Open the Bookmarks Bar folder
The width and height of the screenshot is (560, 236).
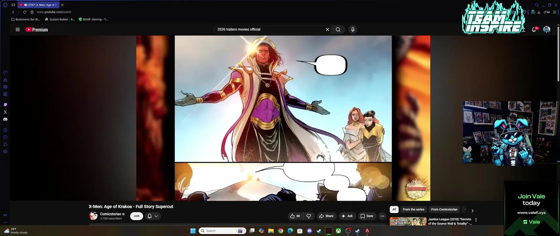click(26, 19)
